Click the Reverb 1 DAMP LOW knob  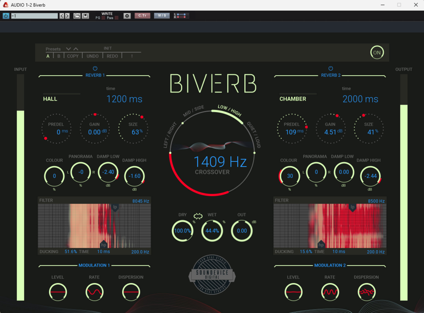pos(108,172)
